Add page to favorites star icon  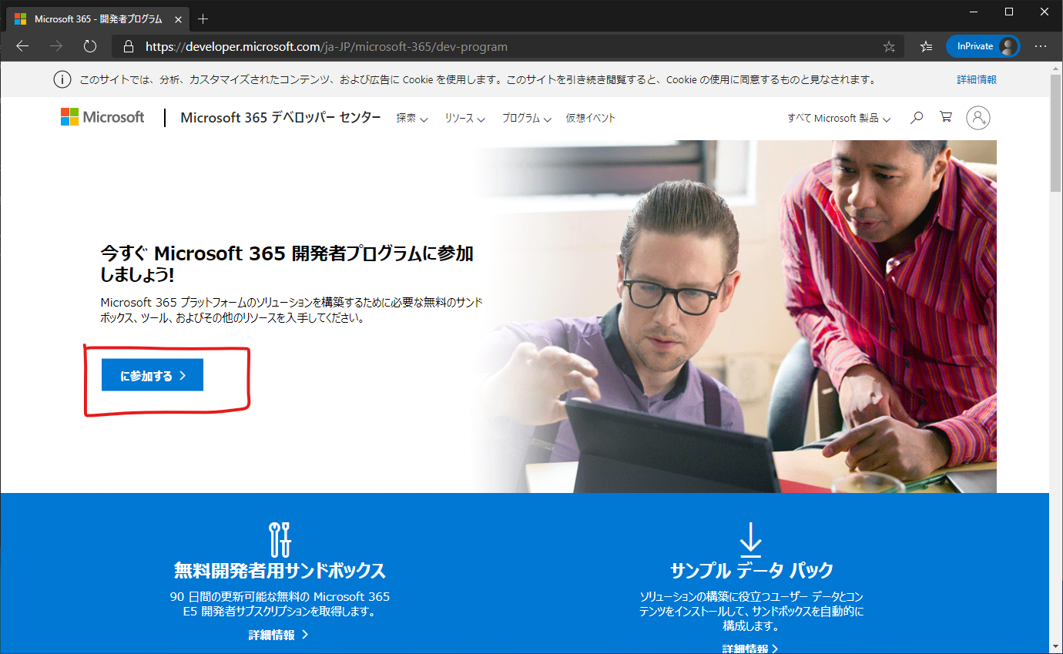click(x=889, y=46)
